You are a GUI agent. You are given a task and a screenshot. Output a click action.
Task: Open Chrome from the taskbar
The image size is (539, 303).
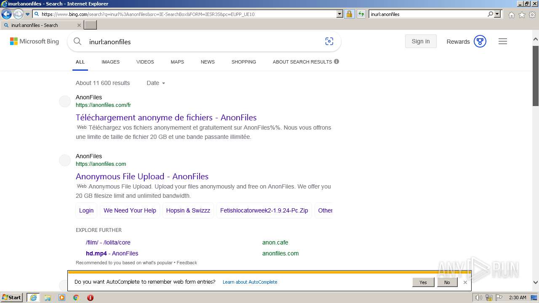76,298
